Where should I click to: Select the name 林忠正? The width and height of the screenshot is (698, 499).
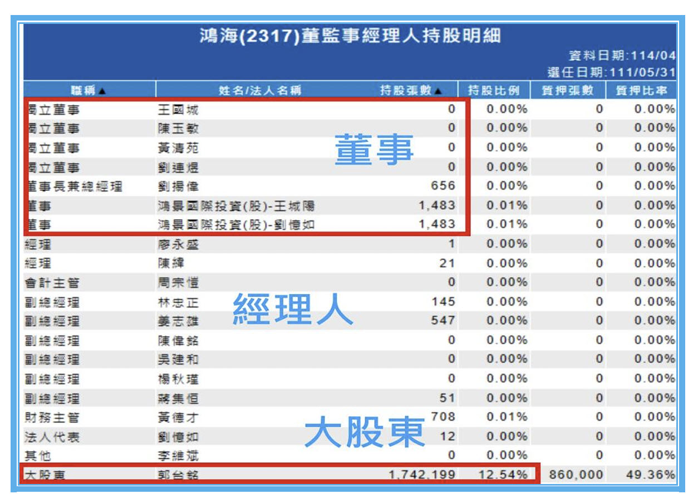178,302
